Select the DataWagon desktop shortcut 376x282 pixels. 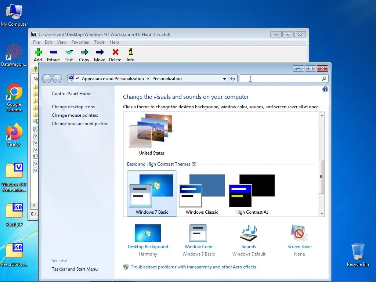[x=14, y=55]
